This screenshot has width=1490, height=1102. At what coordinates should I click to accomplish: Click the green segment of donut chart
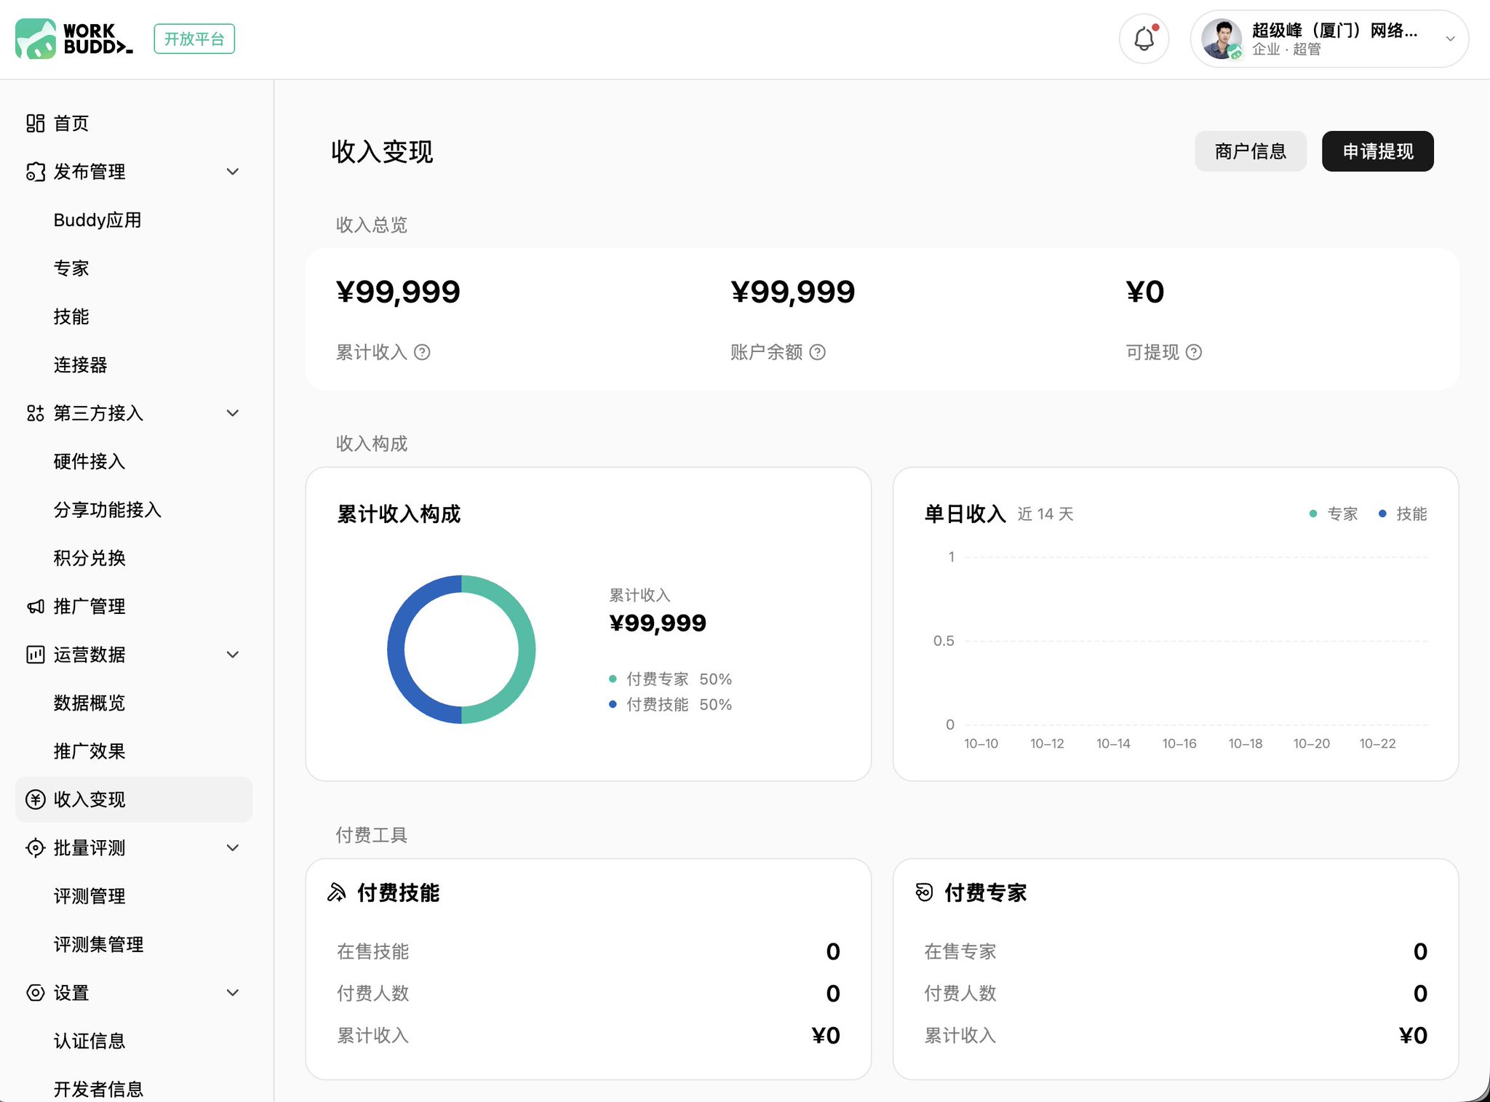pyautogui.click(x=527, y=650)
